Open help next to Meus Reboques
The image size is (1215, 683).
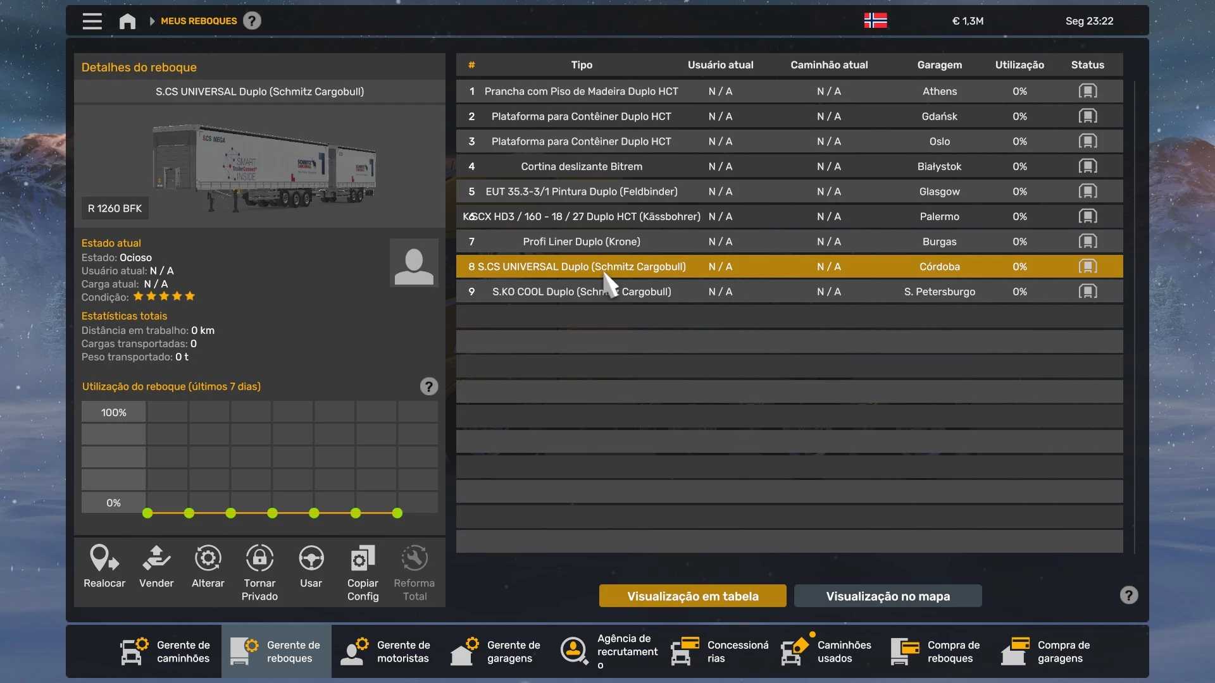tap(252, 21)
